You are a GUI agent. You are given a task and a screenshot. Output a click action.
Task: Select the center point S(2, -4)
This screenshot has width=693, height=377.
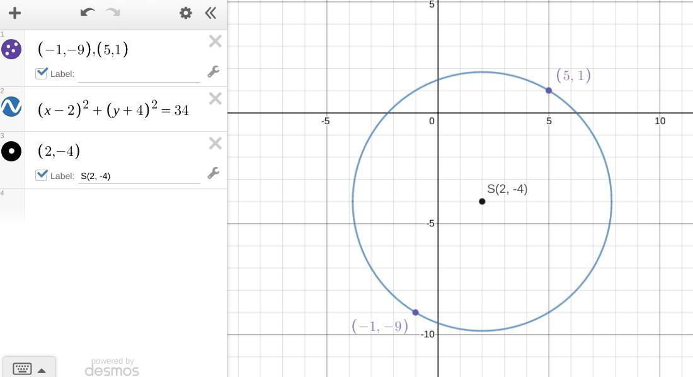(x=482, y=201)
